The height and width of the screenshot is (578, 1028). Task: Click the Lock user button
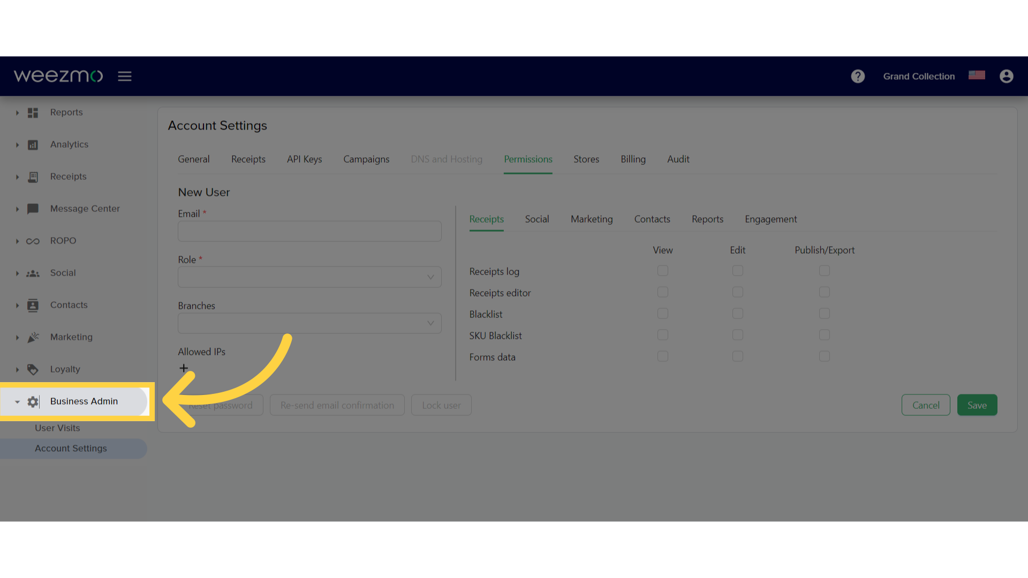tap(441, 405)
